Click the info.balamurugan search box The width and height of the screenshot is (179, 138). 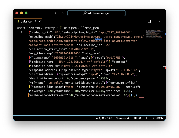[x=97, y=13]
